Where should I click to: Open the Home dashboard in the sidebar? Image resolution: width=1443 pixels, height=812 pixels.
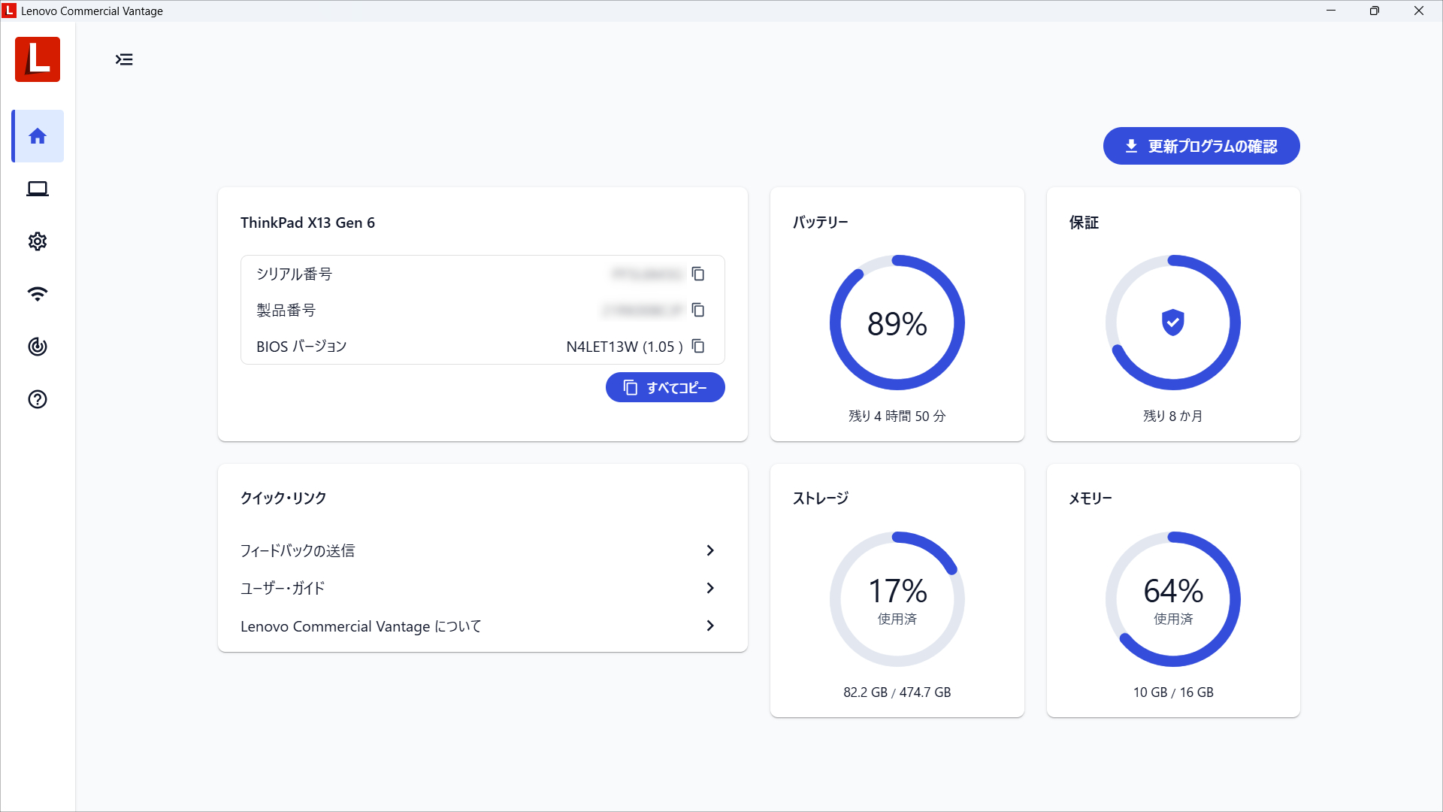coord(38,136)
